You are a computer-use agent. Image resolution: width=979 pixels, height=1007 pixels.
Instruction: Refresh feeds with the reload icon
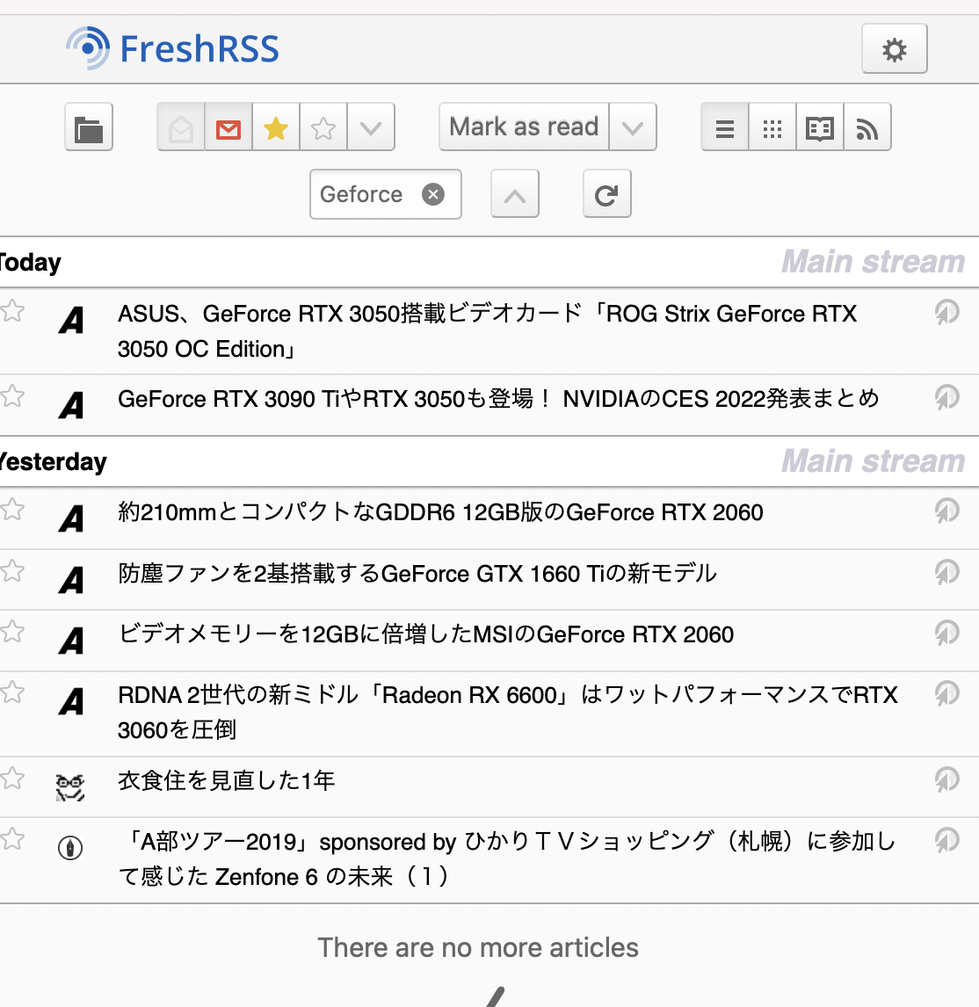(x=606, y=194)
